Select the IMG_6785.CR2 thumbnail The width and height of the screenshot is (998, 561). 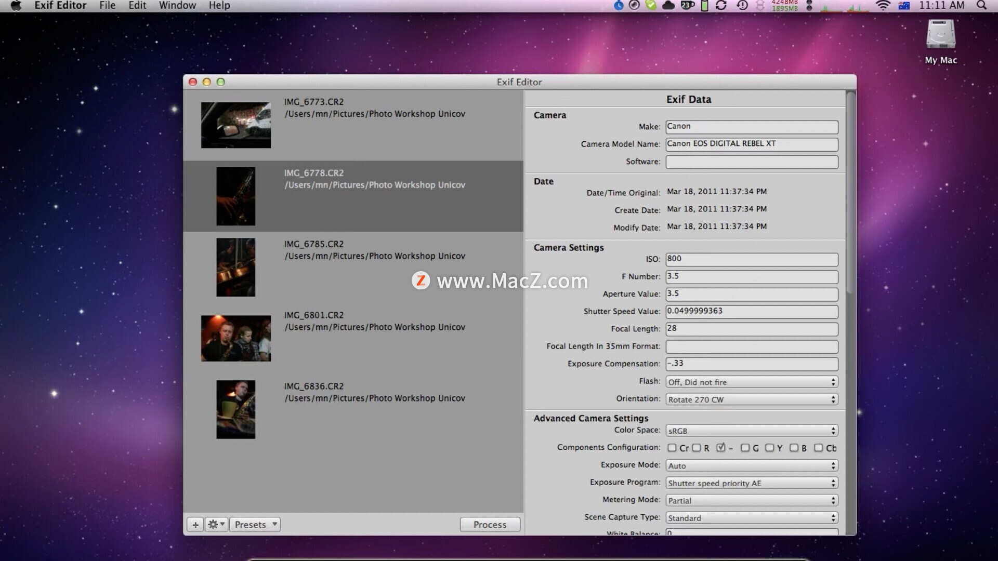236,268
